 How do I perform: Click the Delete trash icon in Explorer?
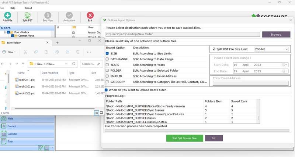(78, 52)
